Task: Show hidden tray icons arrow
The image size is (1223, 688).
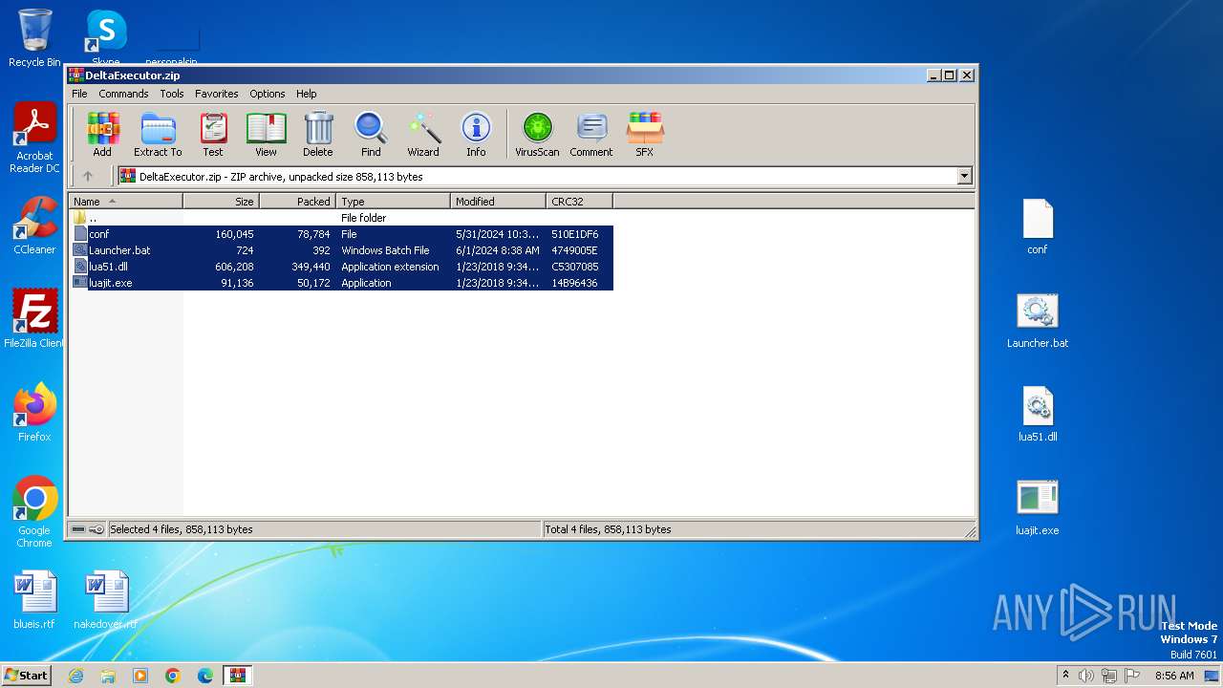Action: coord(1065,676)
